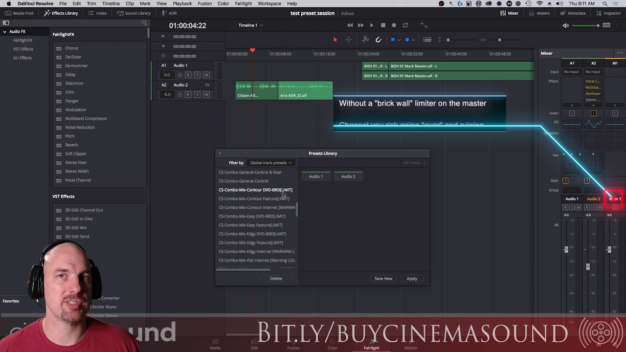Toggle lock on track A1 Audio 1
The height and width of the screenshot is (352, 626).
179,75
